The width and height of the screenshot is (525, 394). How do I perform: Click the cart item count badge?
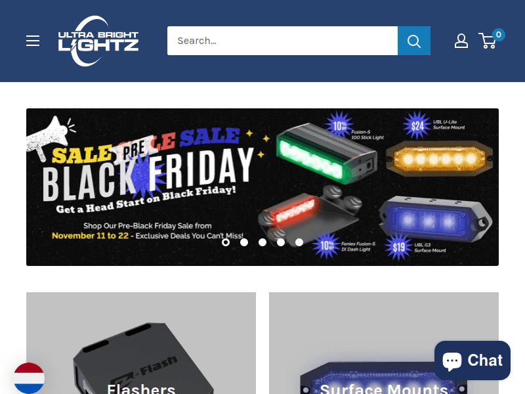(x=499, y=35)
